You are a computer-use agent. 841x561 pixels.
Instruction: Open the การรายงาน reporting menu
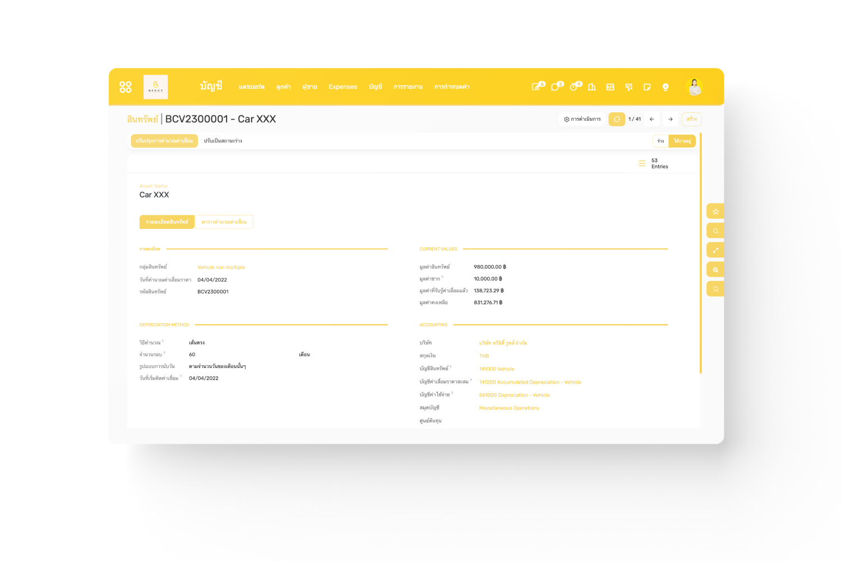(408, 87)
